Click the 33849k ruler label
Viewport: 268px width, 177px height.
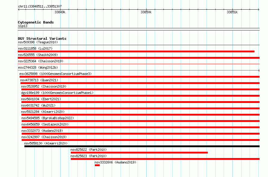(x=60, y=12)
